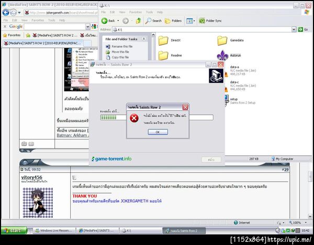Collapse the File and Folder Tasks panel
The height and width of the screenshot is (245, 314).
coord(144,39)
